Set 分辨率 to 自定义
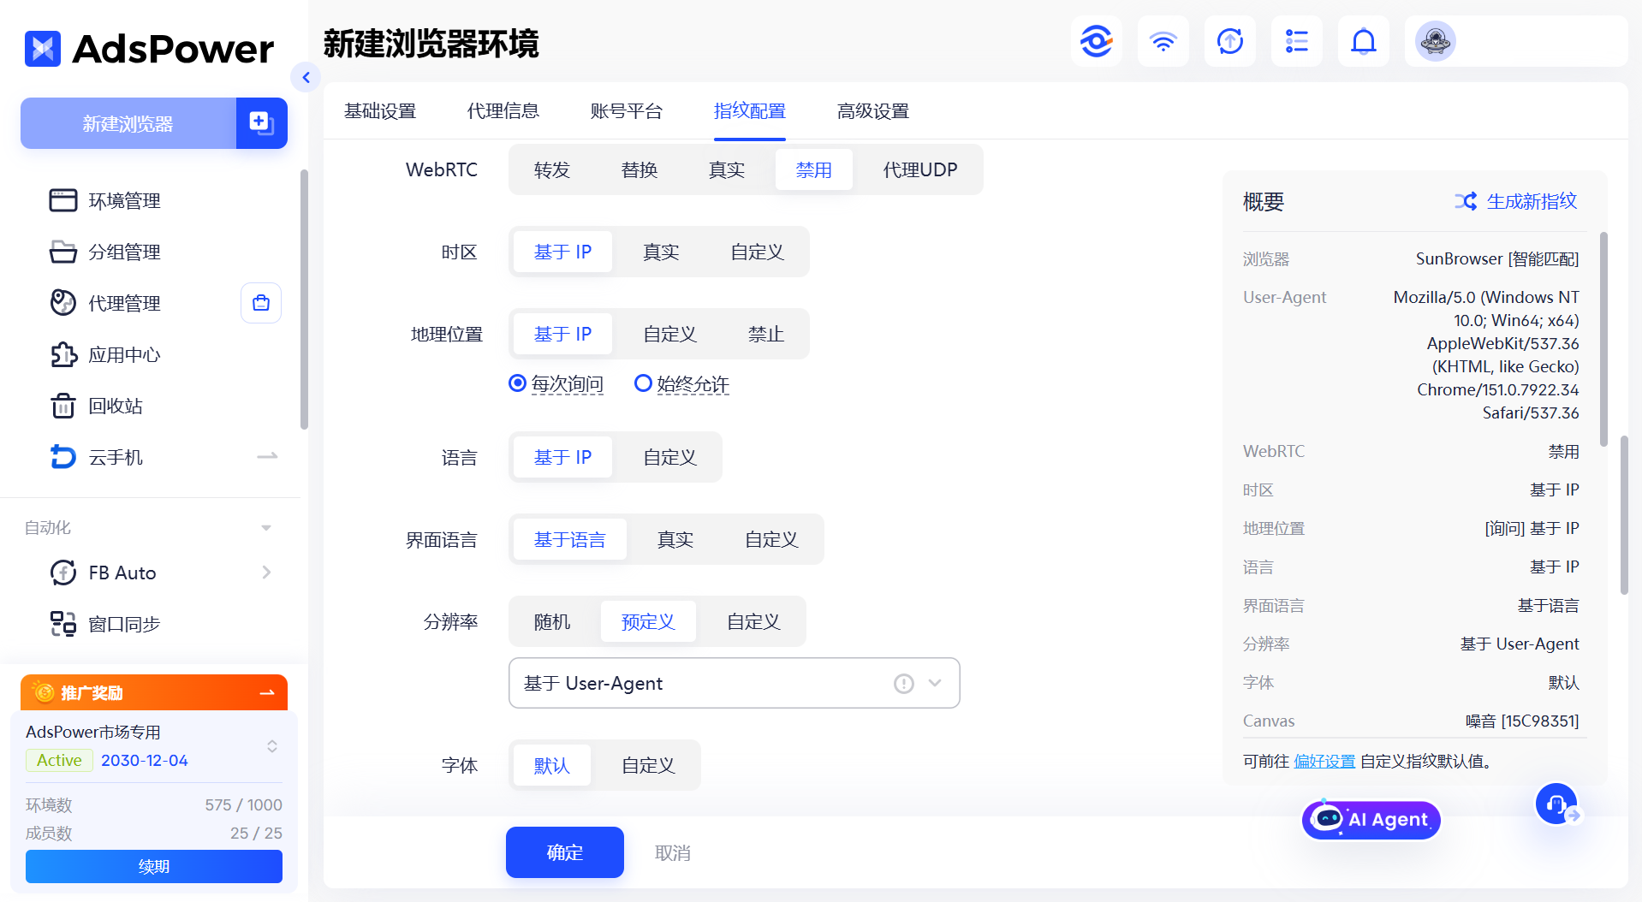This screenshot has width=1642, height=902. click(753, 621)
